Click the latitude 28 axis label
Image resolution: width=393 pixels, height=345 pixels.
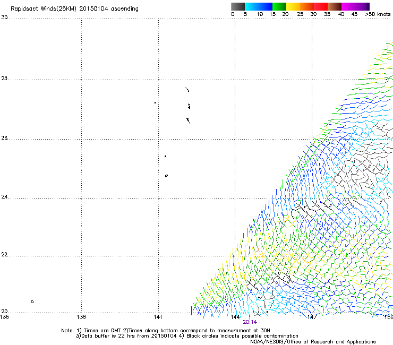pyautogui.click(x=4, y=78)
